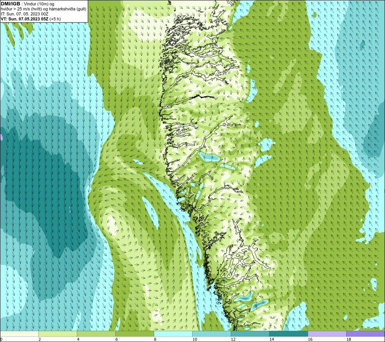Click the 8–10 m/s light cyan swatch
Viewport: 385px width, 342px height.
point(173,334)
